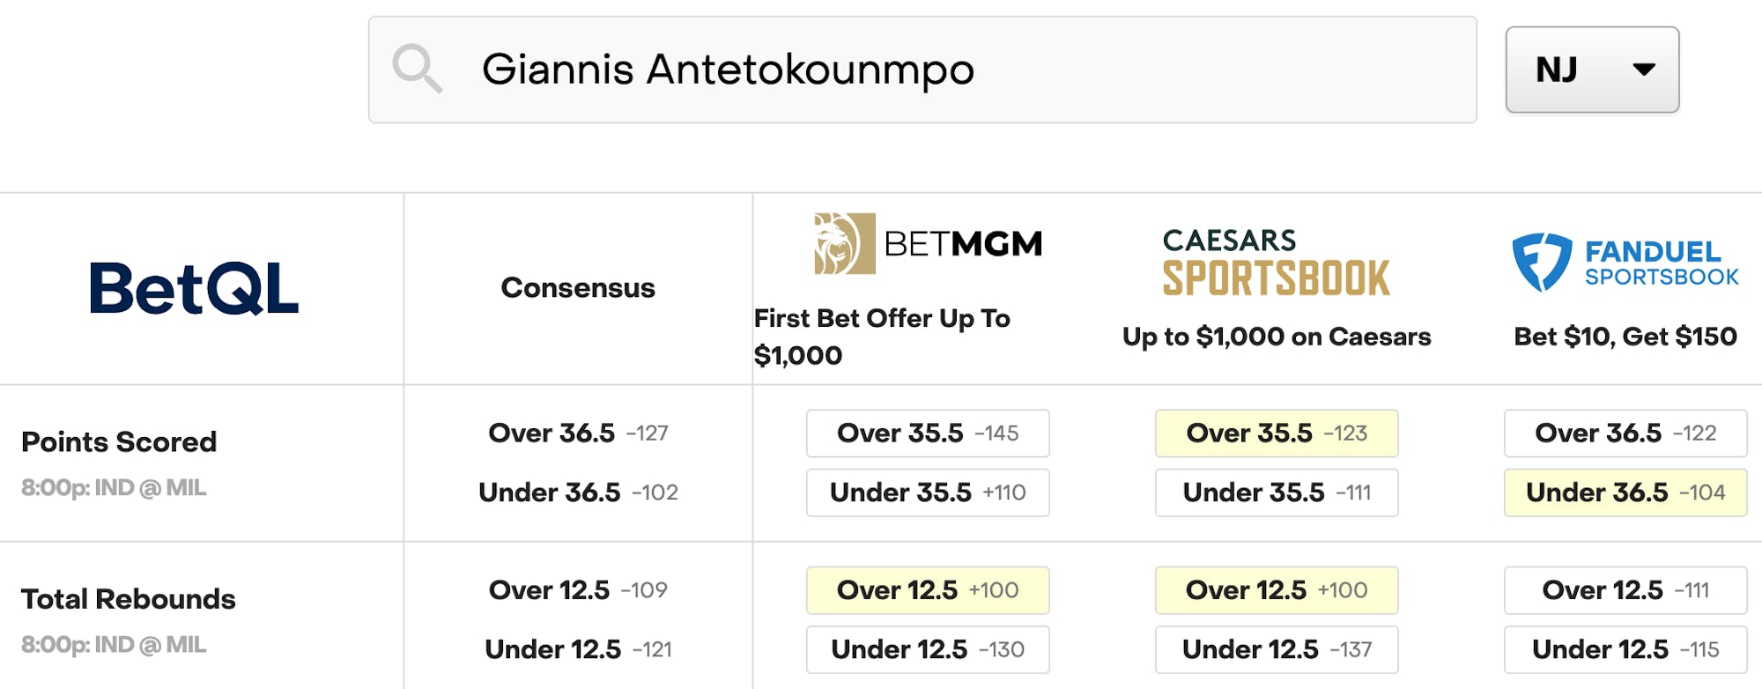The height and width of the screenshot is (689, 1762).
Task: Open the Bet $10, Get $150 offer
Action: pos(1625,337)
